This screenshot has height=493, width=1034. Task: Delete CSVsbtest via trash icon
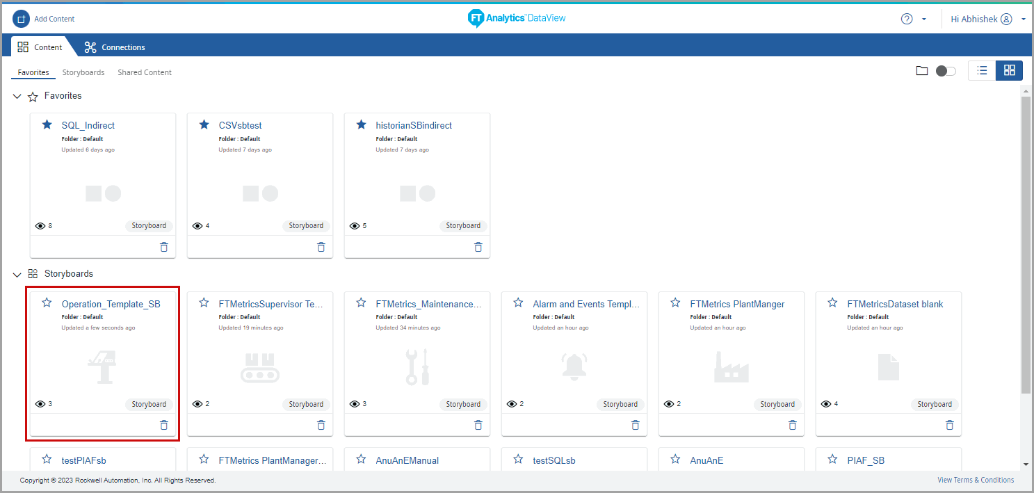tap(321, 247)
